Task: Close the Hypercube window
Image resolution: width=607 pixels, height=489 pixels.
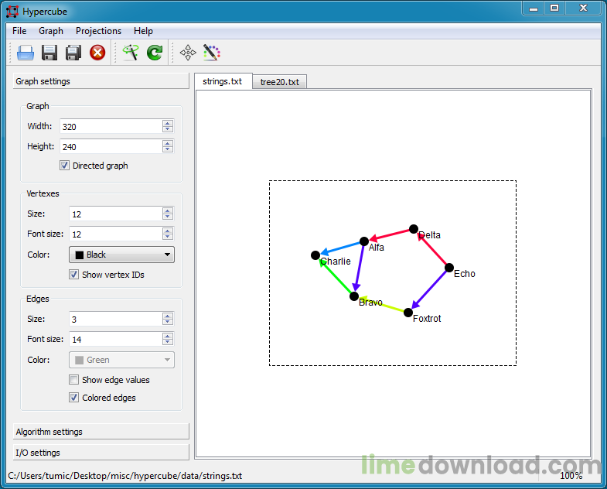Action: pyautogui.click(x=583, y=9)
